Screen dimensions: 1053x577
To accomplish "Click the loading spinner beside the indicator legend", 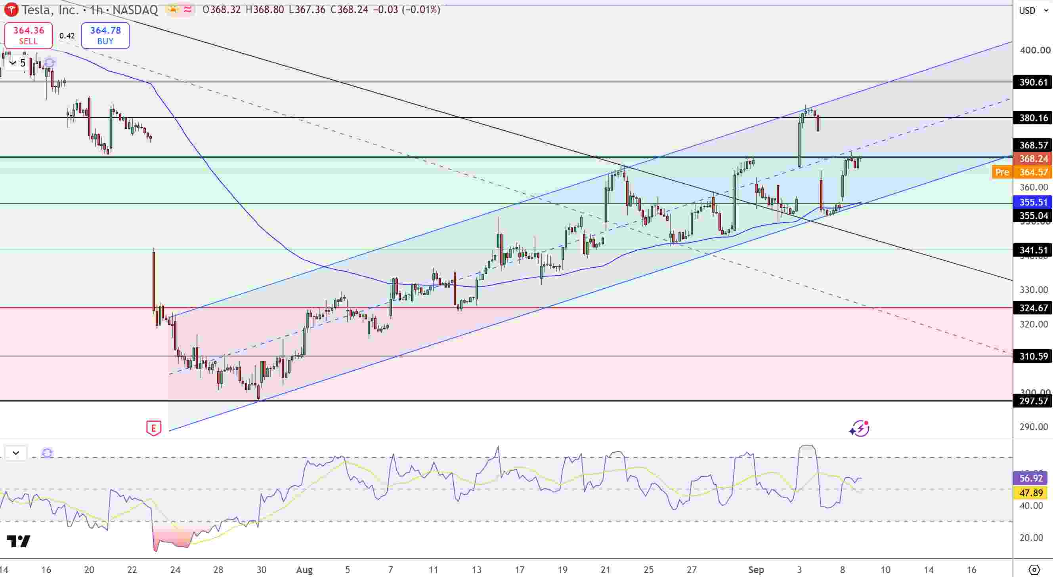I will pos(50,63).
